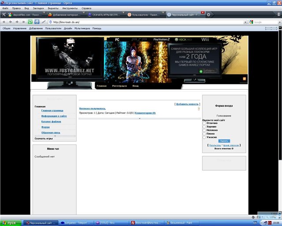Go back with the Back arrow
The width and height of the screenshot is (282, 226).
11,22
